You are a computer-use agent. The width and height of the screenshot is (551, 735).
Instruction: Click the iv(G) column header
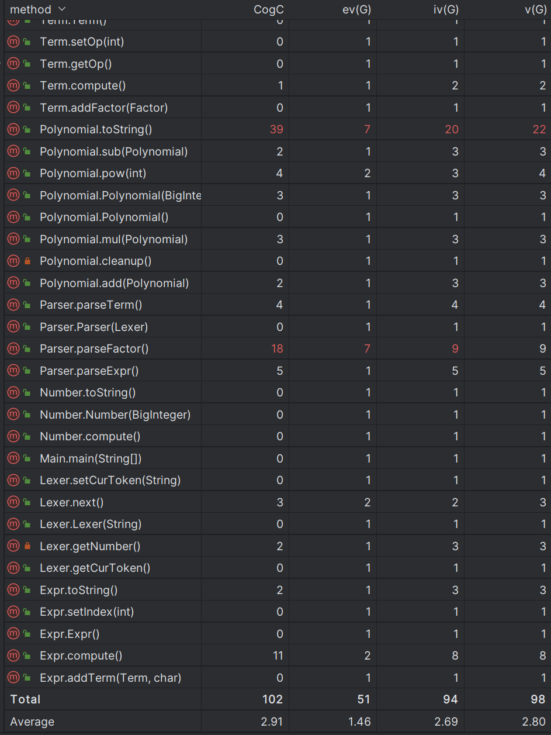click(x=446, y=9)
